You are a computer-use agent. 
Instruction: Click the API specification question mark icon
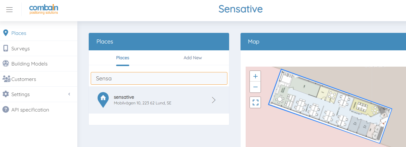coord(5,110)
